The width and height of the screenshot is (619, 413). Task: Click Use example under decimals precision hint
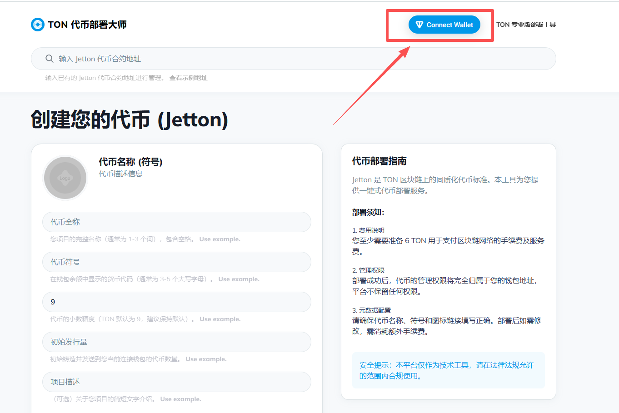click(220, 319)
